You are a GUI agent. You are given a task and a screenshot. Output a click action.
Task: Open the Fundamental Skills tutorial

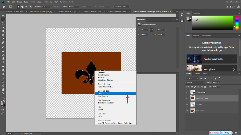[213, 58]
